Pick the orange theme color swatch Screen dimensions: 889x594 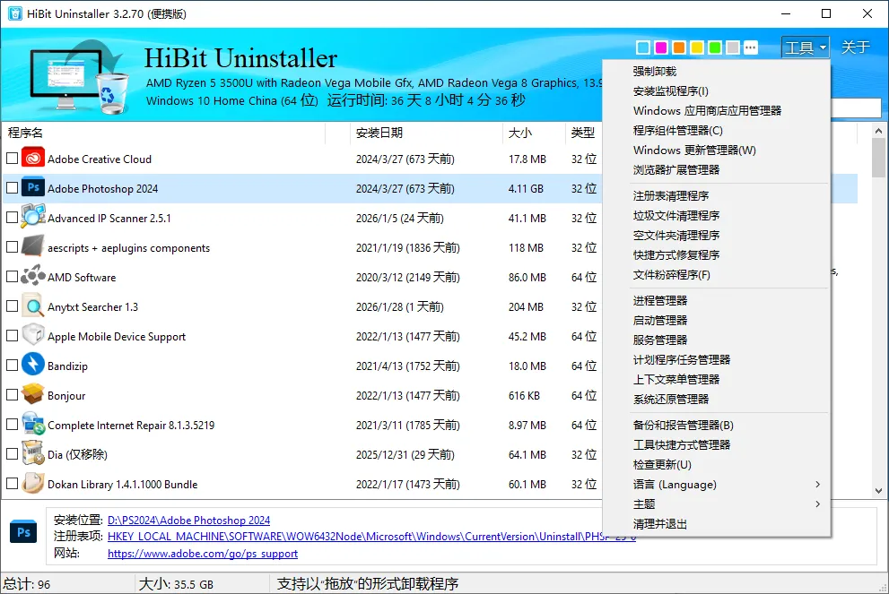(x=679, y=47)
